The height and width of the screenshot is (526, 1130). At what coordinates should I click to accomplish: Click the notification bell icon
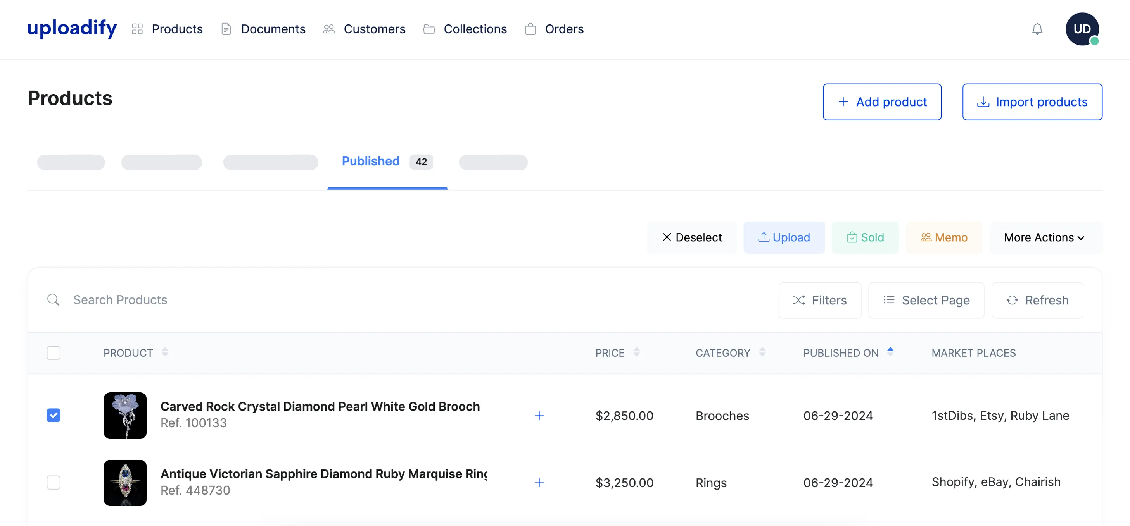click(x=1037, y=29)
